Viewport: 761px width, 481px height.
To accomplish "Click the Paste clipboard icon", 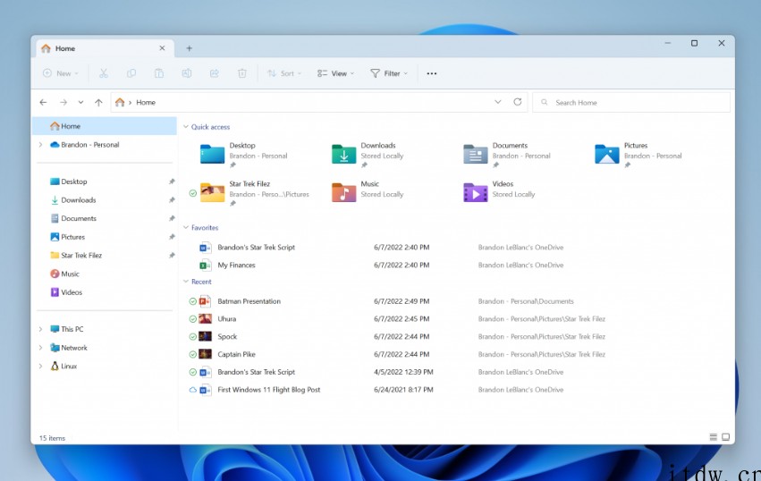I will (158, 73).
